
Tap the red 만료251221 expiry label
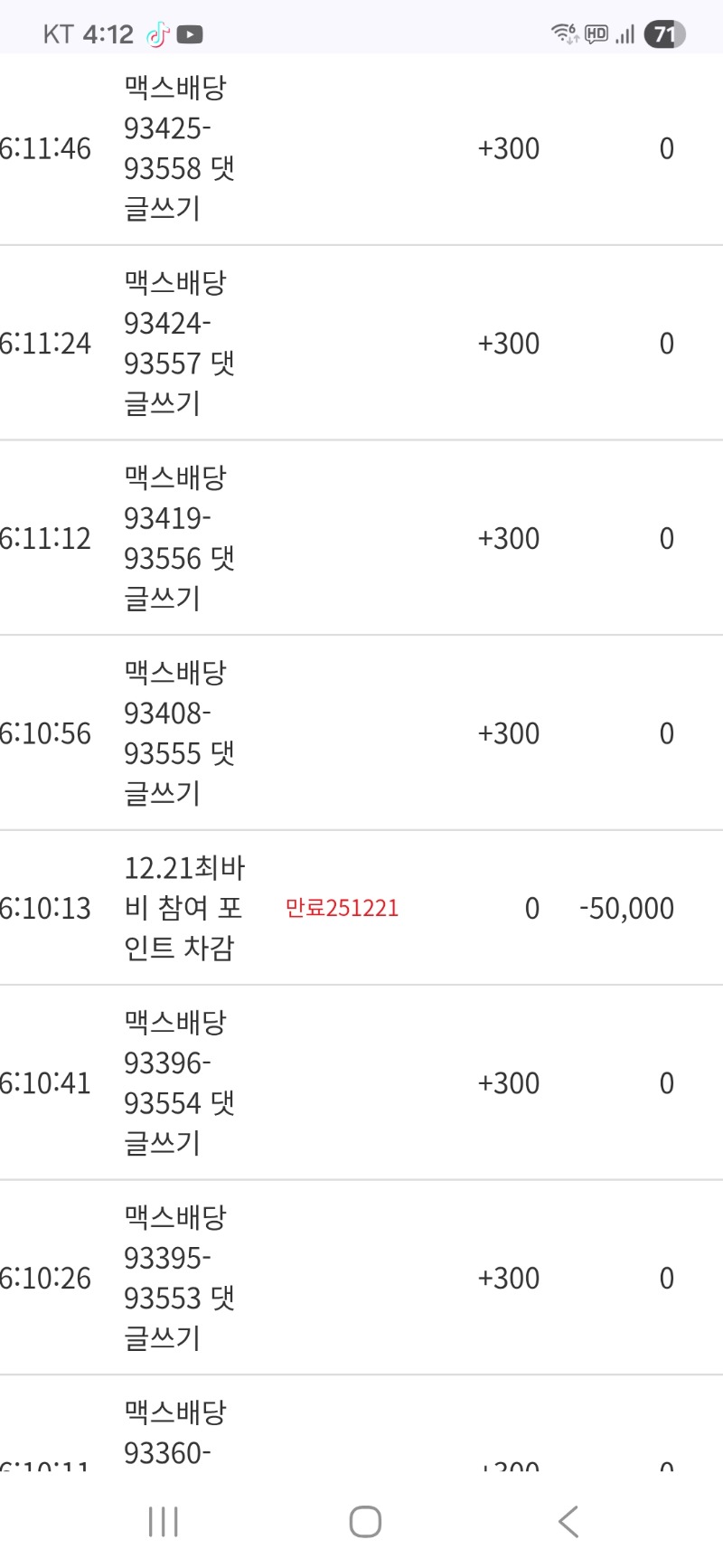[342, 908]
